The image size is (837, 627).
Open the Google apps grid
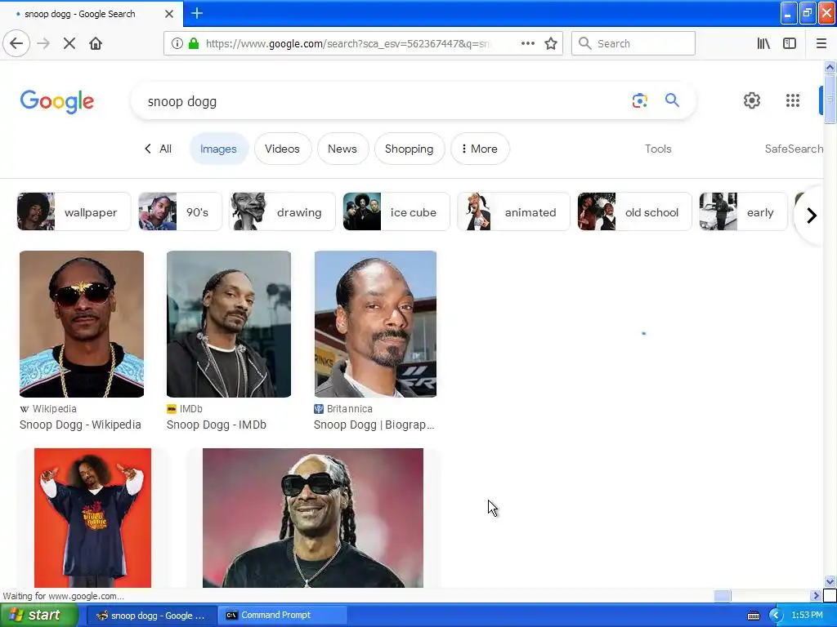[x=793, y=100]
